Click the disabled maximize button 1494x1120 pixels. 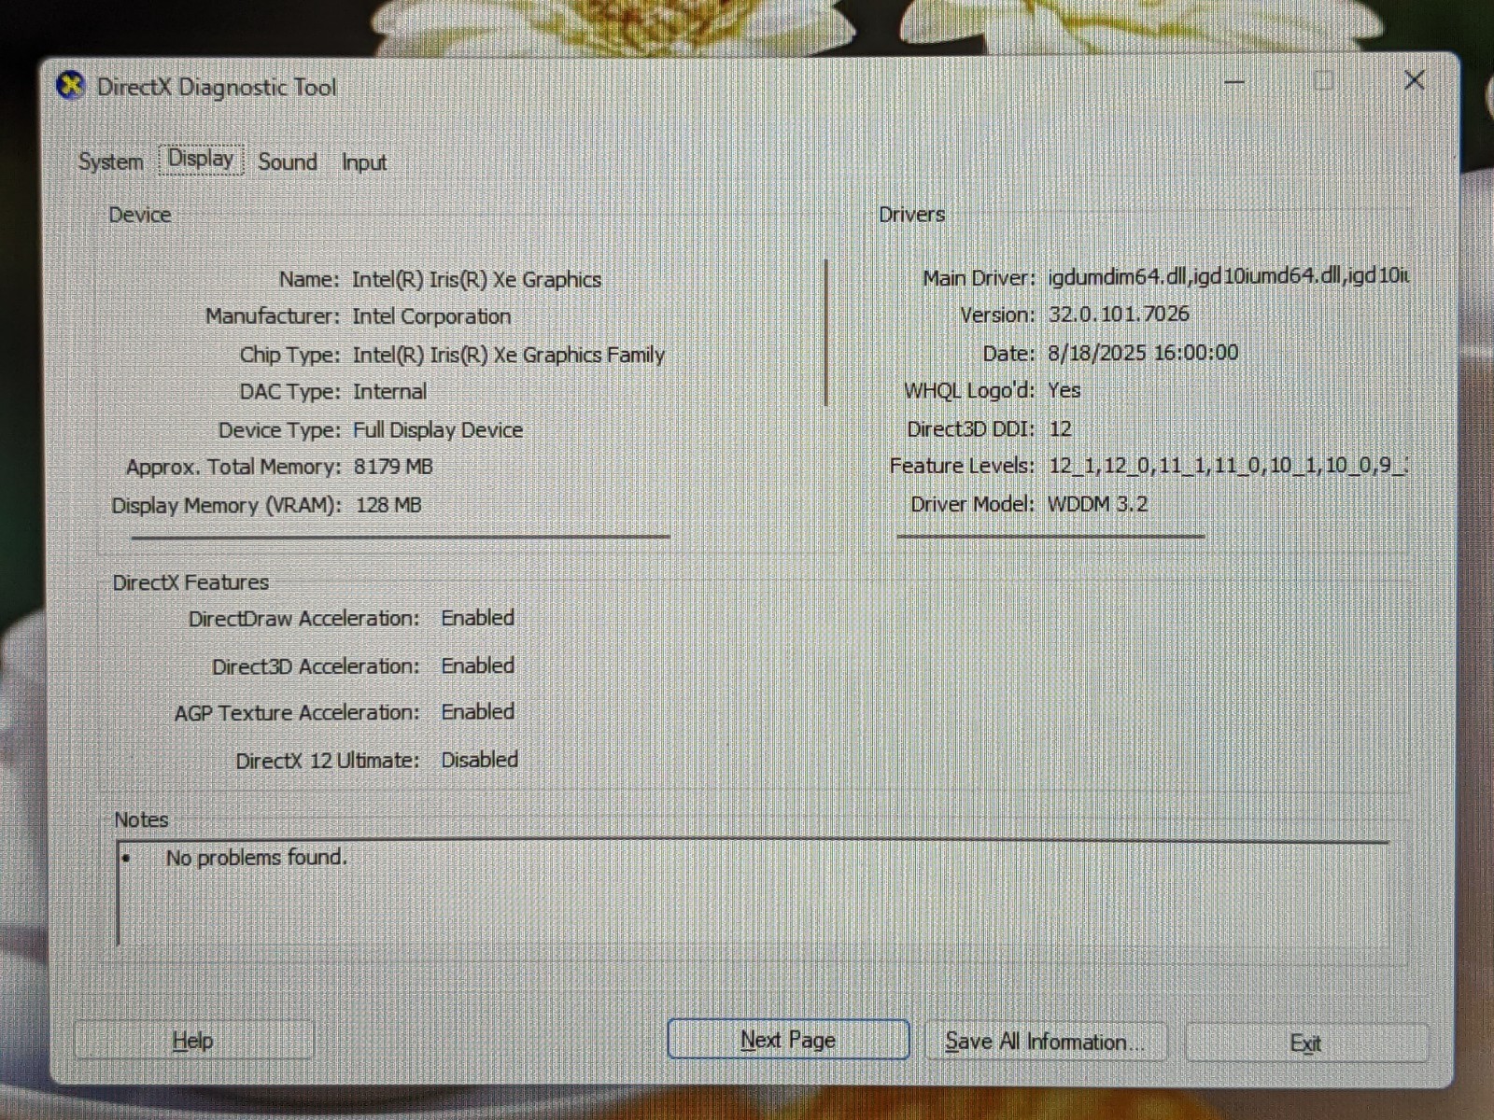click(1323, 81)
